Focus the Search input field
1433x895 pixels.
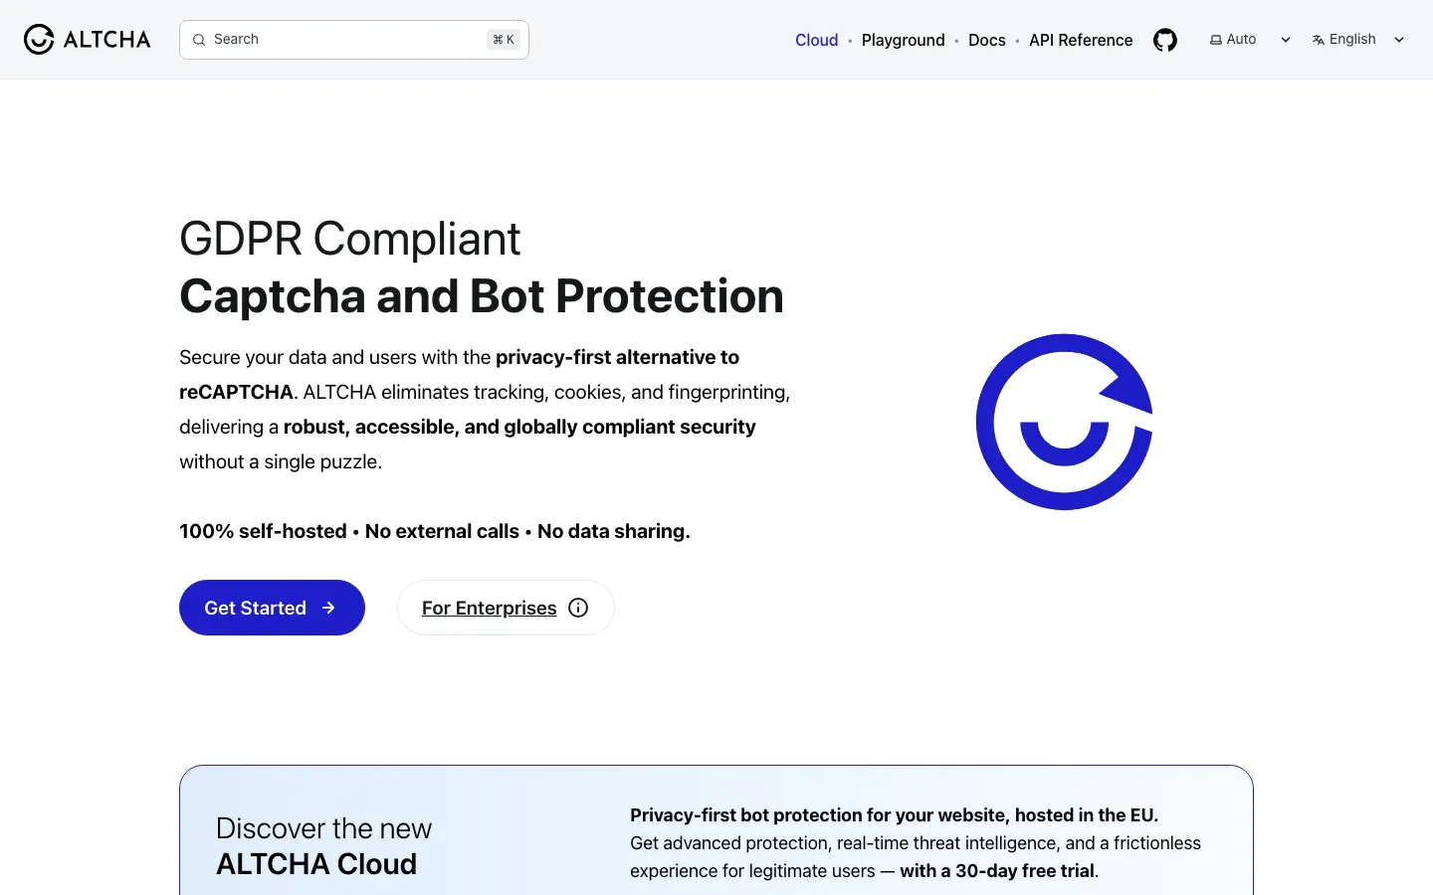coord(354,40)
